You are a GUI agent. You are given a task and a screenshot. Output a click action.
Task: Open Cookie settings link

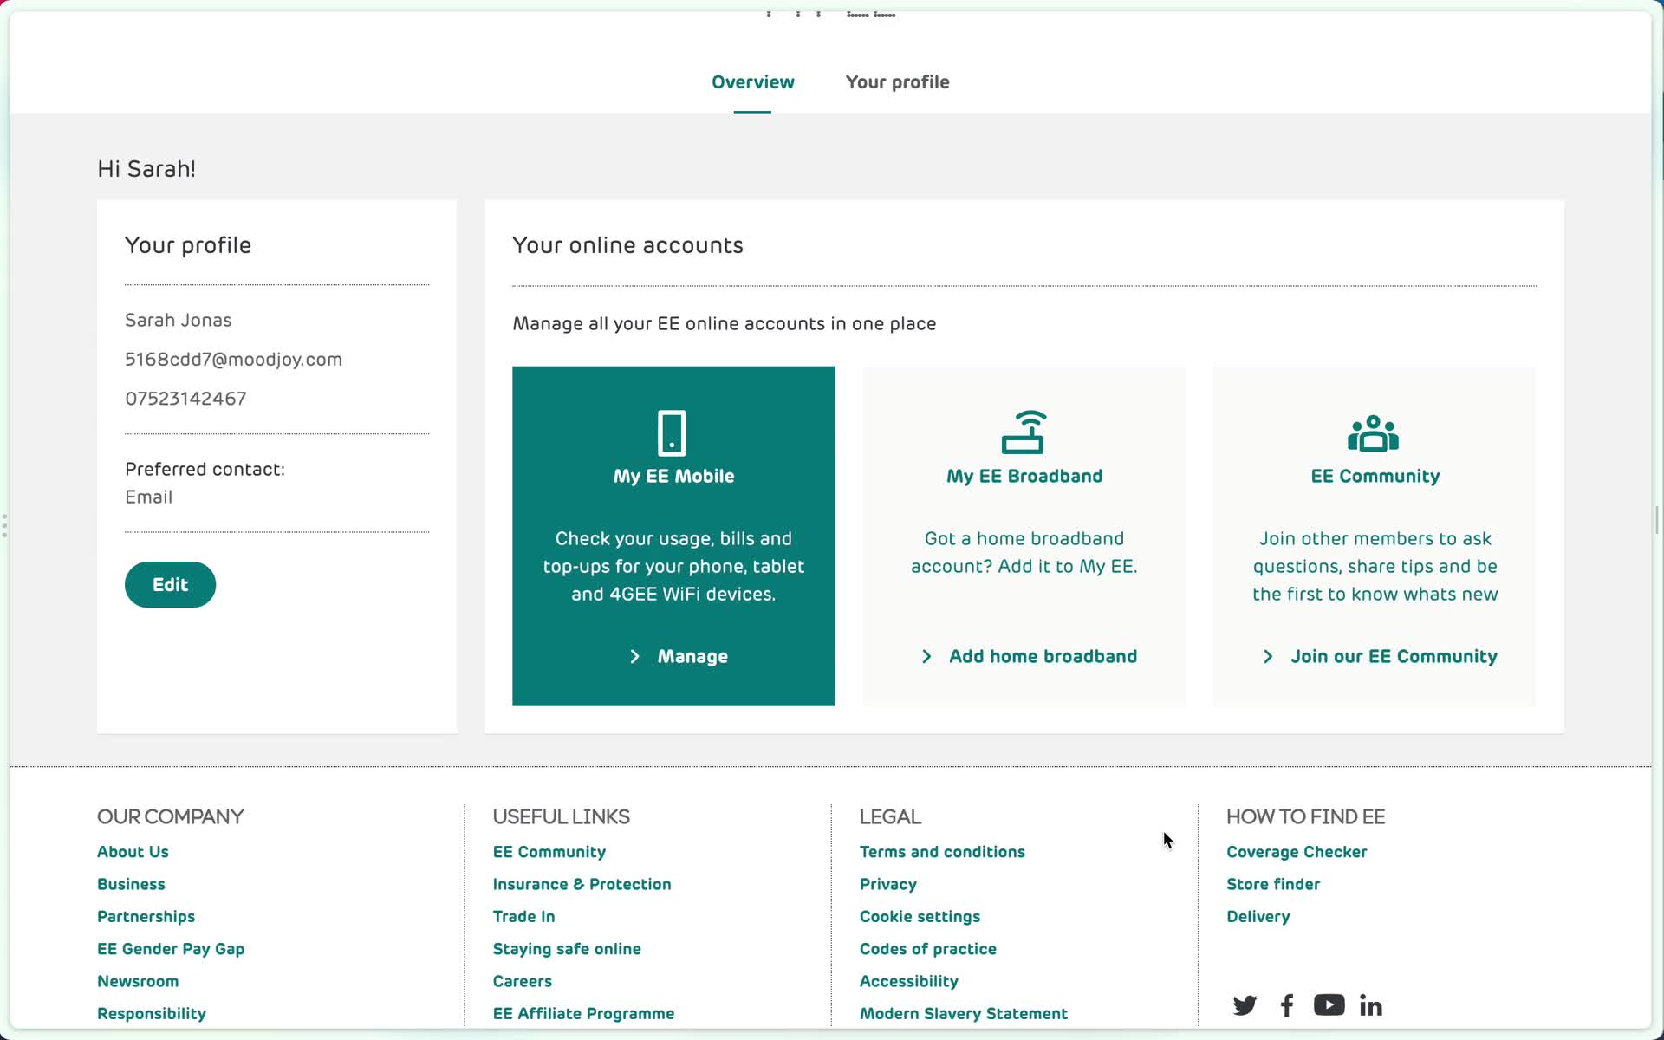point(920,917)
